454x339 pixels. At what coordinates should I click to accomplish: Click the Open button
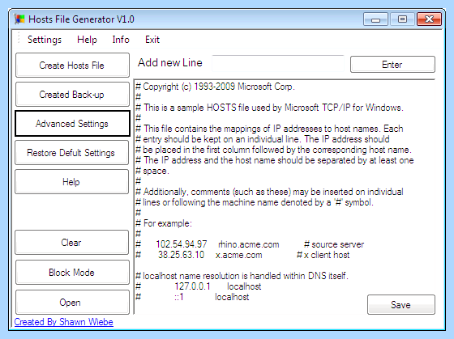(x=72, y=303)
